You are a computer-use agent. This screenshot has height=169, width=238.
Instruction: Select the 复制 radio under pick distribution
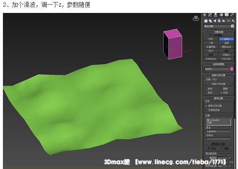click(x=221, y=88)
